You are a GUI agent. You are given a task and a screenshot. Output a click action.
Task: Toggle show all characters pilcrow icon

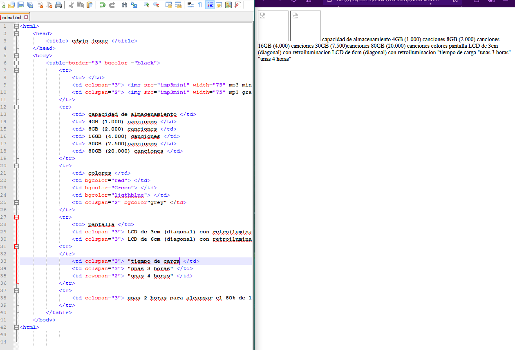200,5
